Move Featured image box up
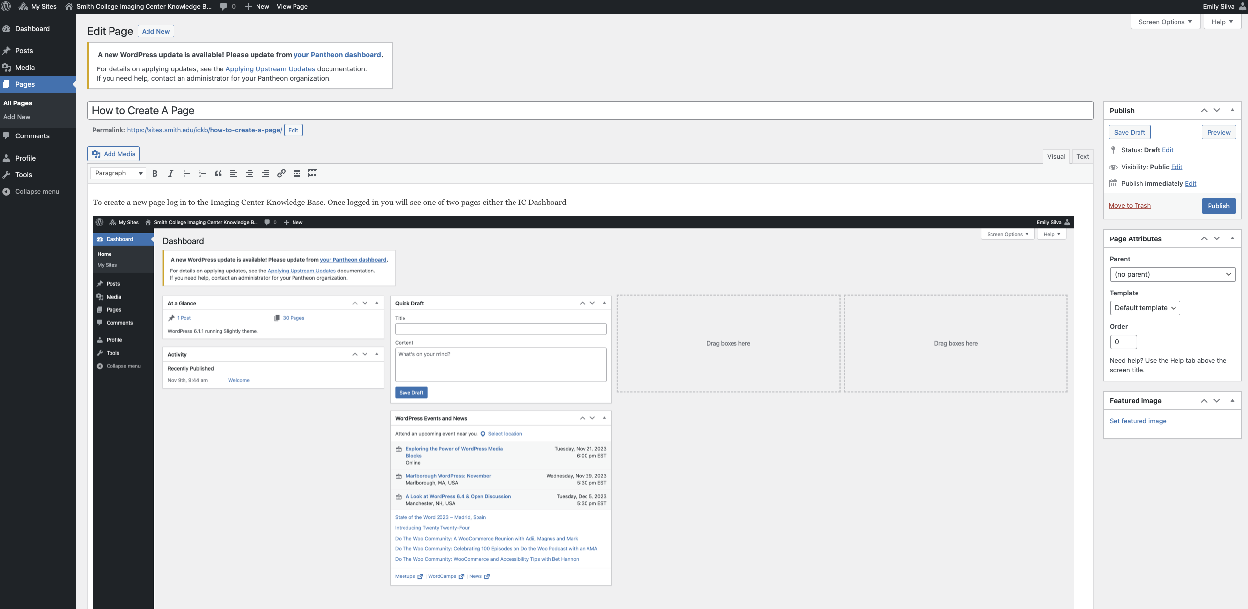Viewport: 1248px width, 609px height. click(x=1204, y=401)
